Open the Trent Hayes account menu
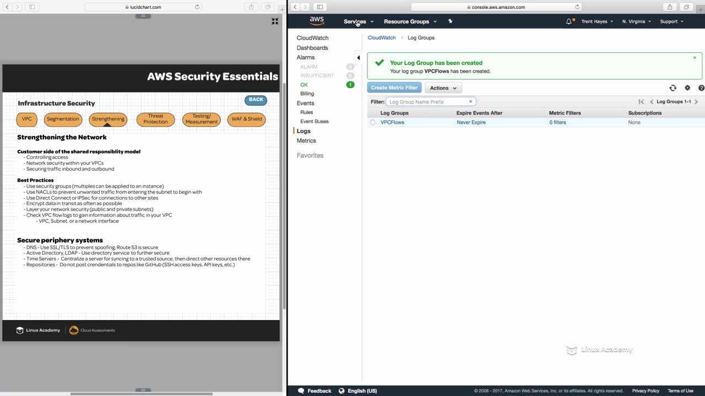The image size is (705, 396). 597,21
